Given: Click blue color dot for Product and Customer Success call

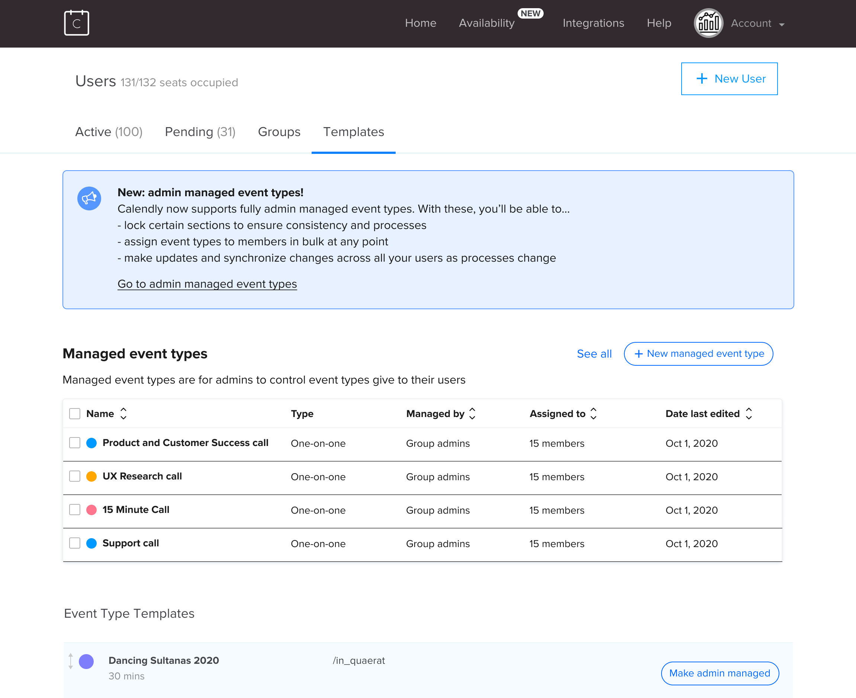Looking at the screenshot, I should 91,443.
